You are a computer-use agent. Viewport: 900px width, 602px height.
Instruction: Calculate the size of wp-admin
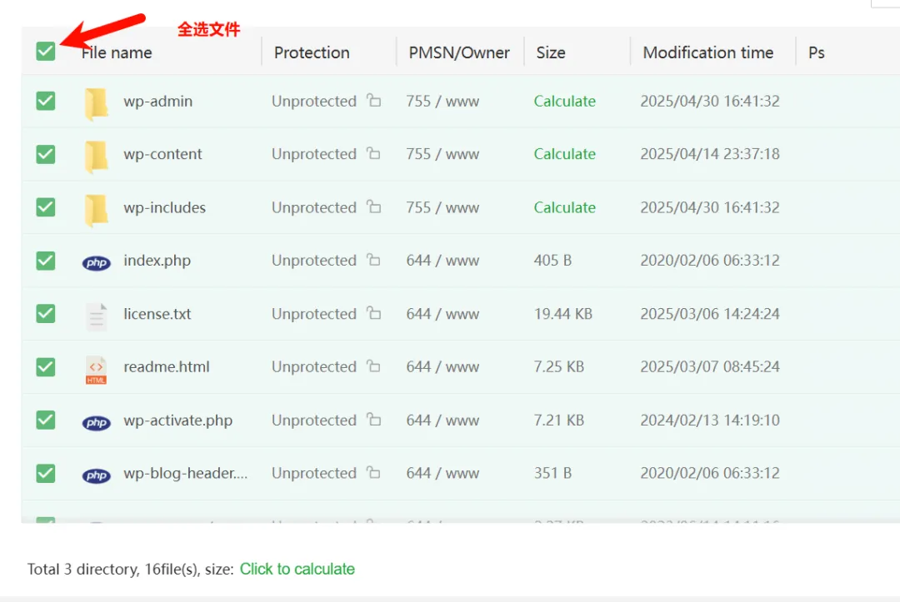tap(565, 101)
